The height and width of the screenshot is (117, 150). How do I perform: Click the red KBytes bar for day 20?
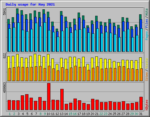[x=93, y=104]
